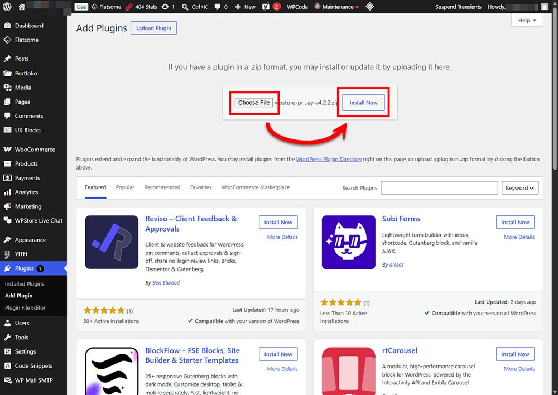The image size is (558, 395).
Task: Open the WordPress Plugin Directory link
Action: (x=329, y=159)
